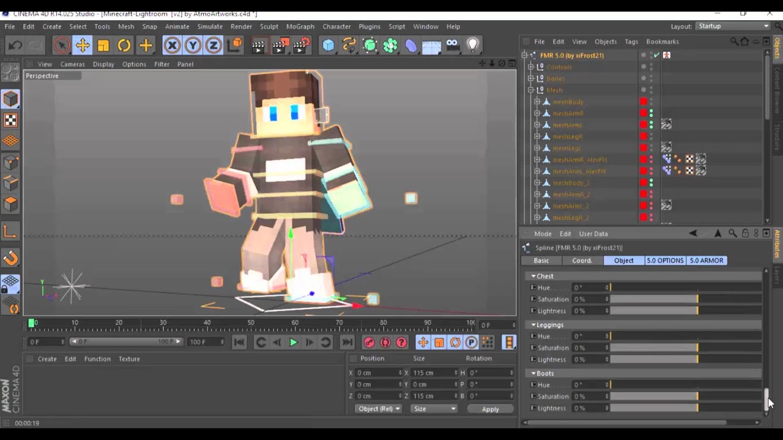Image resolution: width=783 pixels, height=440 pixels.
Task: Open the MoGraph menu
Action: (x=300, y=26)
